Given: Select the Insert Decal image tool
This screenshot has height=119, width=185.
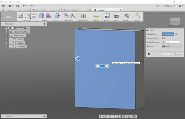Looking at the screenshot, I should tap(107, 16).
